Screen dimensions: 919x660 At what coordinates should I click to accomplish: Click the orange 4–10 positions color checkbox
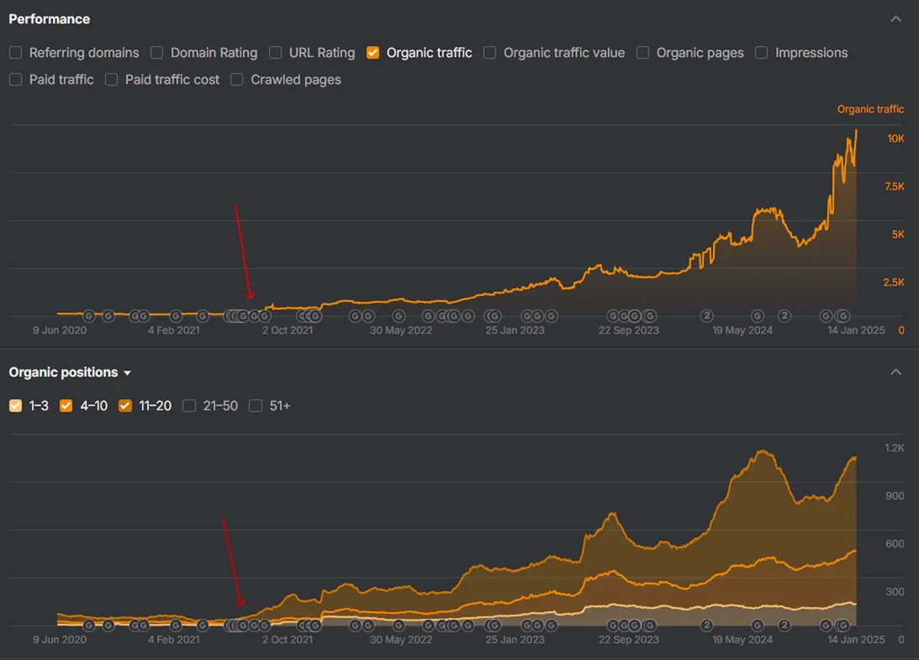(x=66, y=406)
